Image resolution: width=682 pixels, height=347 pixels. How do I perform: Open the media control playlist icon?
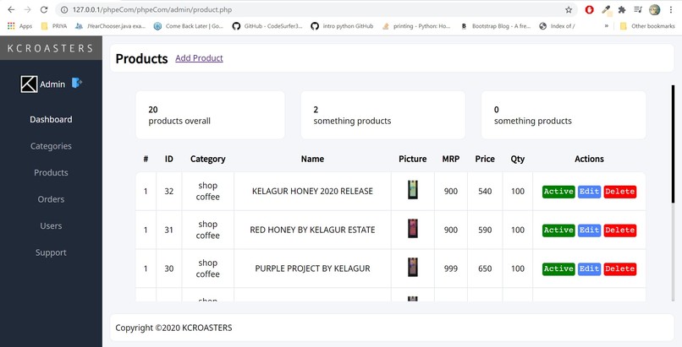(638, 9)
